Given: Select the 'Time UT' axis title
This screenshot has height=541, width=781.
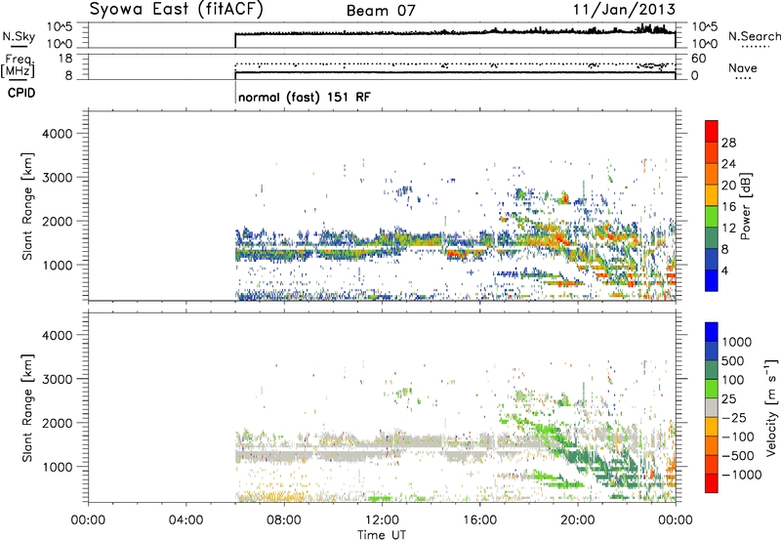Looking at the screenshot, I should [382, 534].
